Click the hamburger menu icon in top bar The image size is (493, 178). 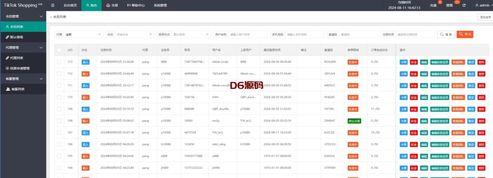pos(53,5)
